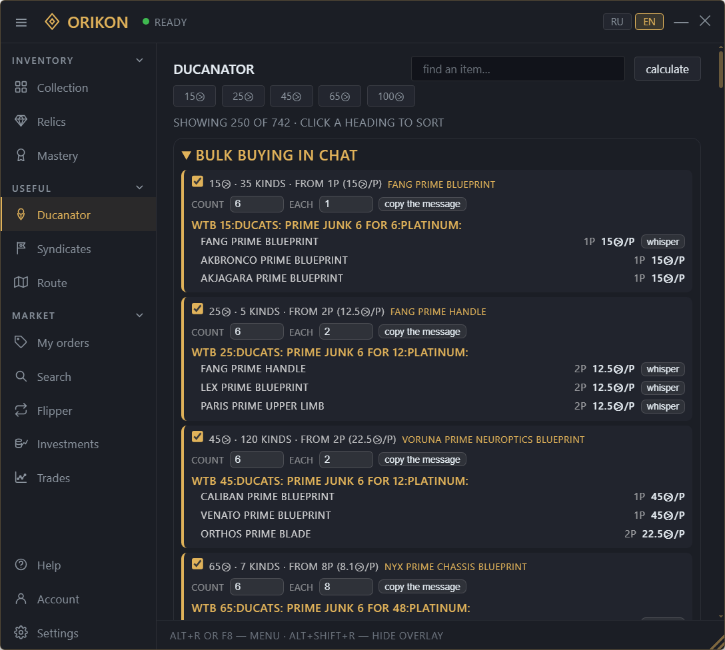Viewport: 725px width, 650px height.
Task: Click the green READY status dot
Action: pos(146,22)
